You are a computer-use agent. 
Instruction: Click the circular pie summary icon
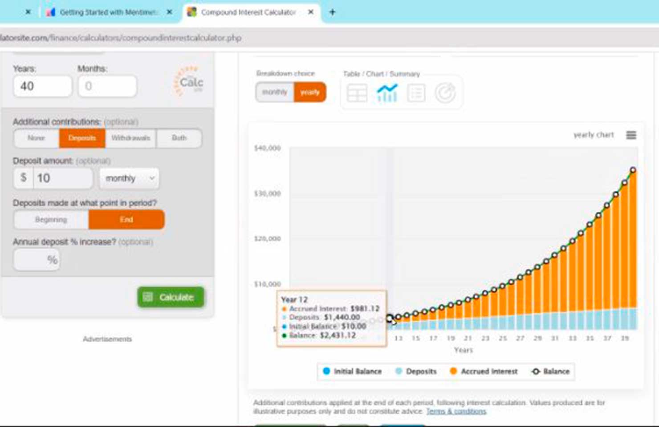445,93
